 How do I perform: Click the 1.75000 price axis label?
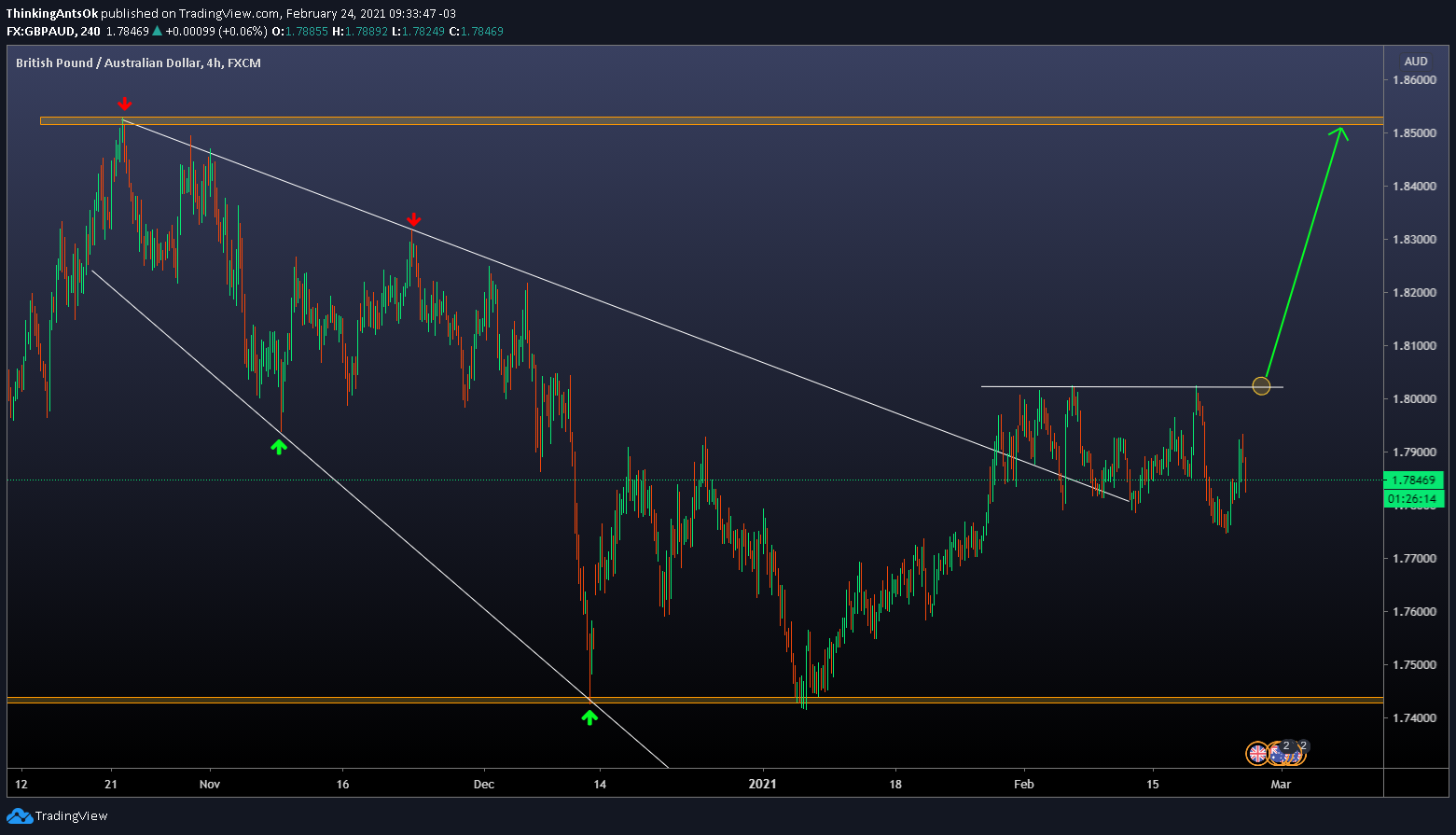click(1414, 665)
